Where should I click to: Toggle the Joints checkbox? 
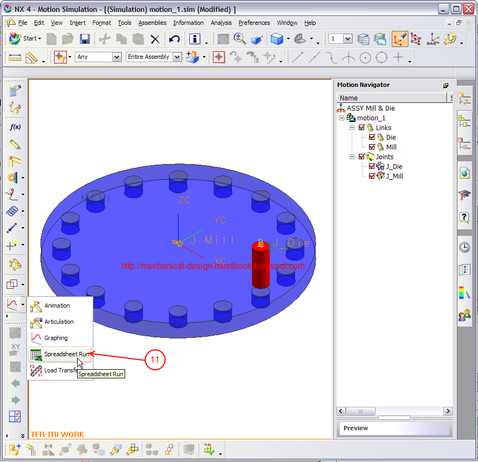361,157
